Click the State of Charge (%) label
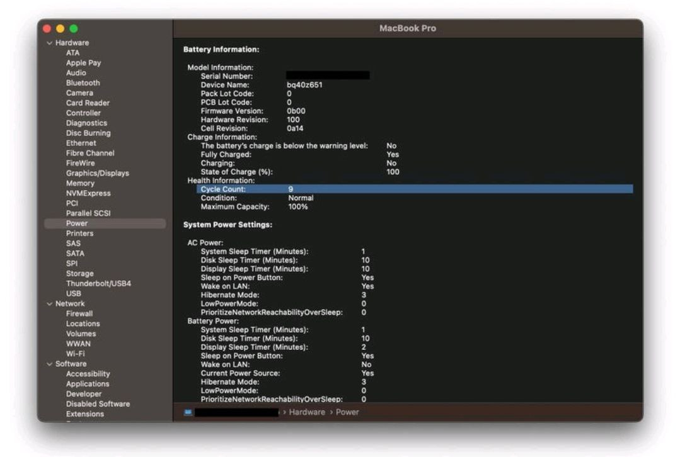The image size is (680, 457). coord(237,172)
